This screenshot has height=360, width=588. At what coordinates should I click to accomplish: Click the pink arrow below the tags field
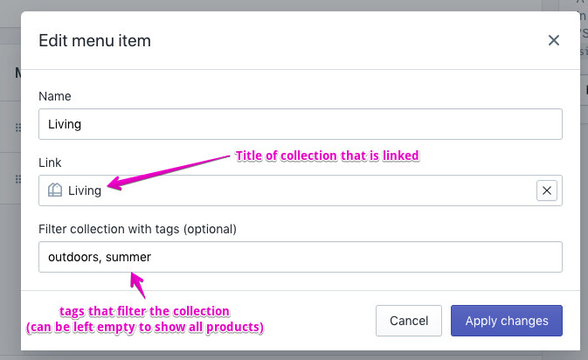tap(138, 285)
